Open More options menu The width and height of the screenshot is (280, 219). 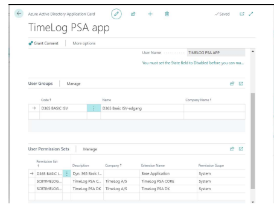(84, 43)
